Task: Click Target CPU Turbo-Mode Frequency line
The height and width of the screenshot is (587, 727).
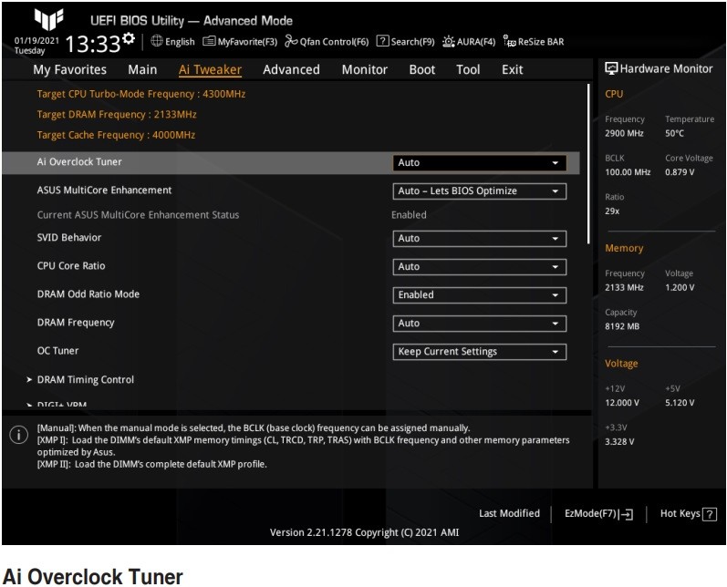Action: pyautogui.click(x=141, y=94)
